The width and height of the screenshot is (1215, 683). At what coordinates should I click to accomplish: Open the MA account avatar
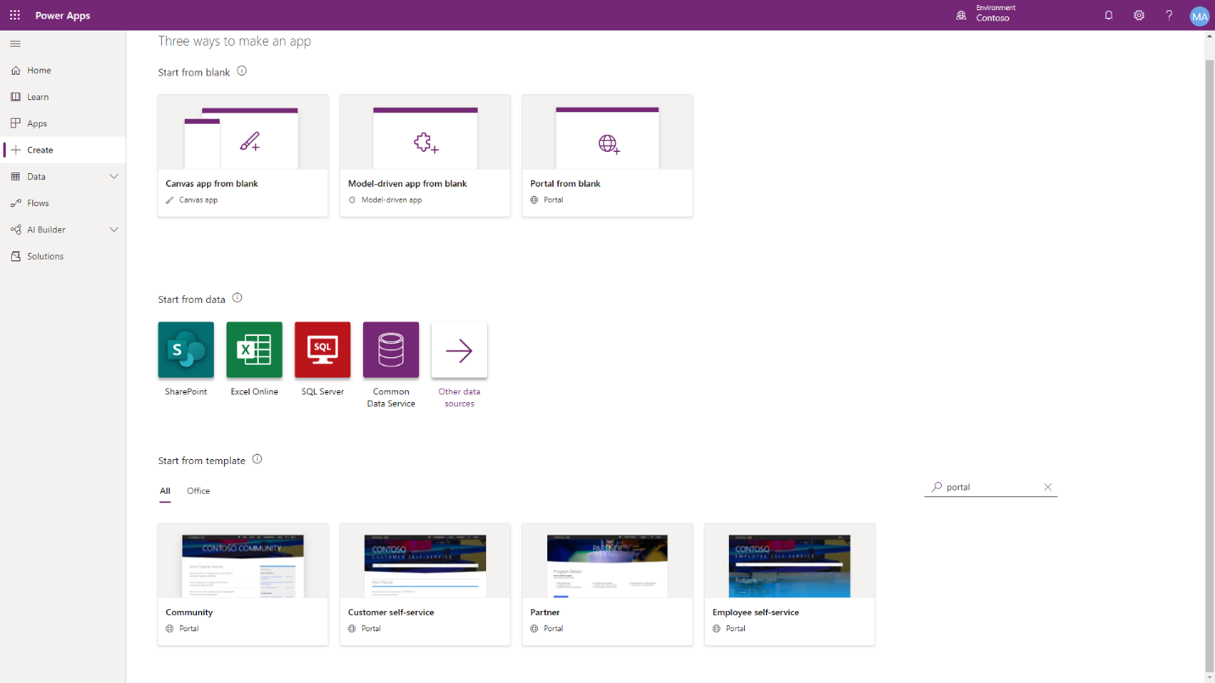(1199, 16)
